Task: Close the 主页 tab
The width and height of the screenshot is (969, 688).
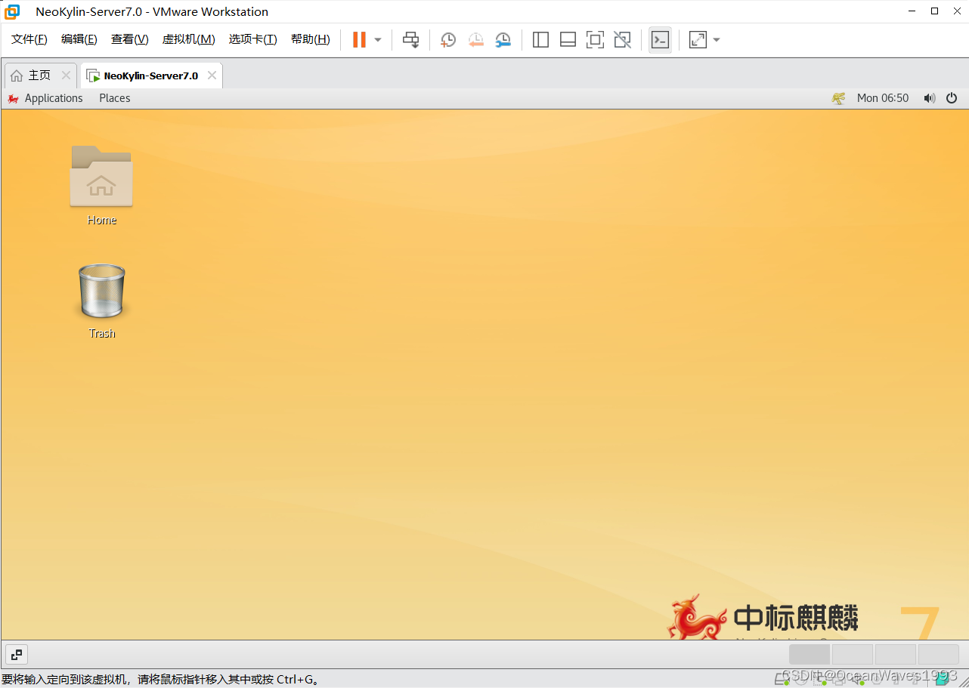Action: tap(66, 76)
